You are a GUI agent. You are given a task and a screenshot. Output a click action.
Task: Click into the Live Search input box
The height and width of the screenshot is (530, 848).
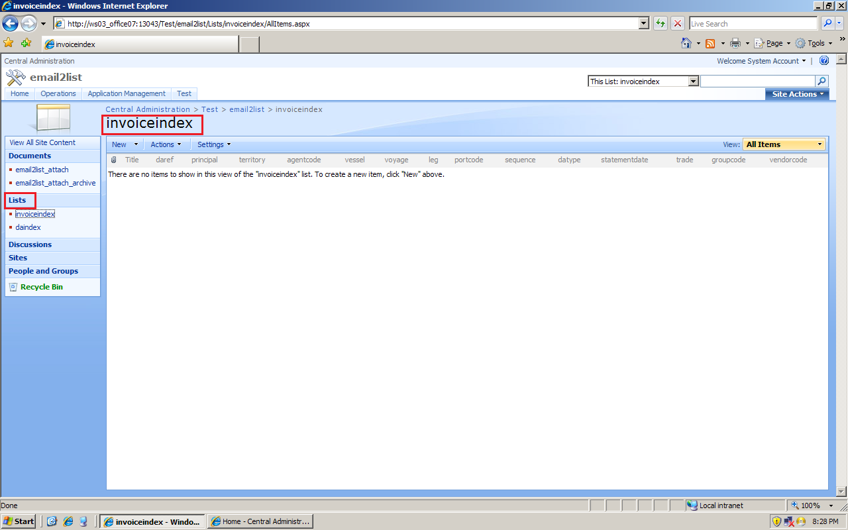click(754, 24)
